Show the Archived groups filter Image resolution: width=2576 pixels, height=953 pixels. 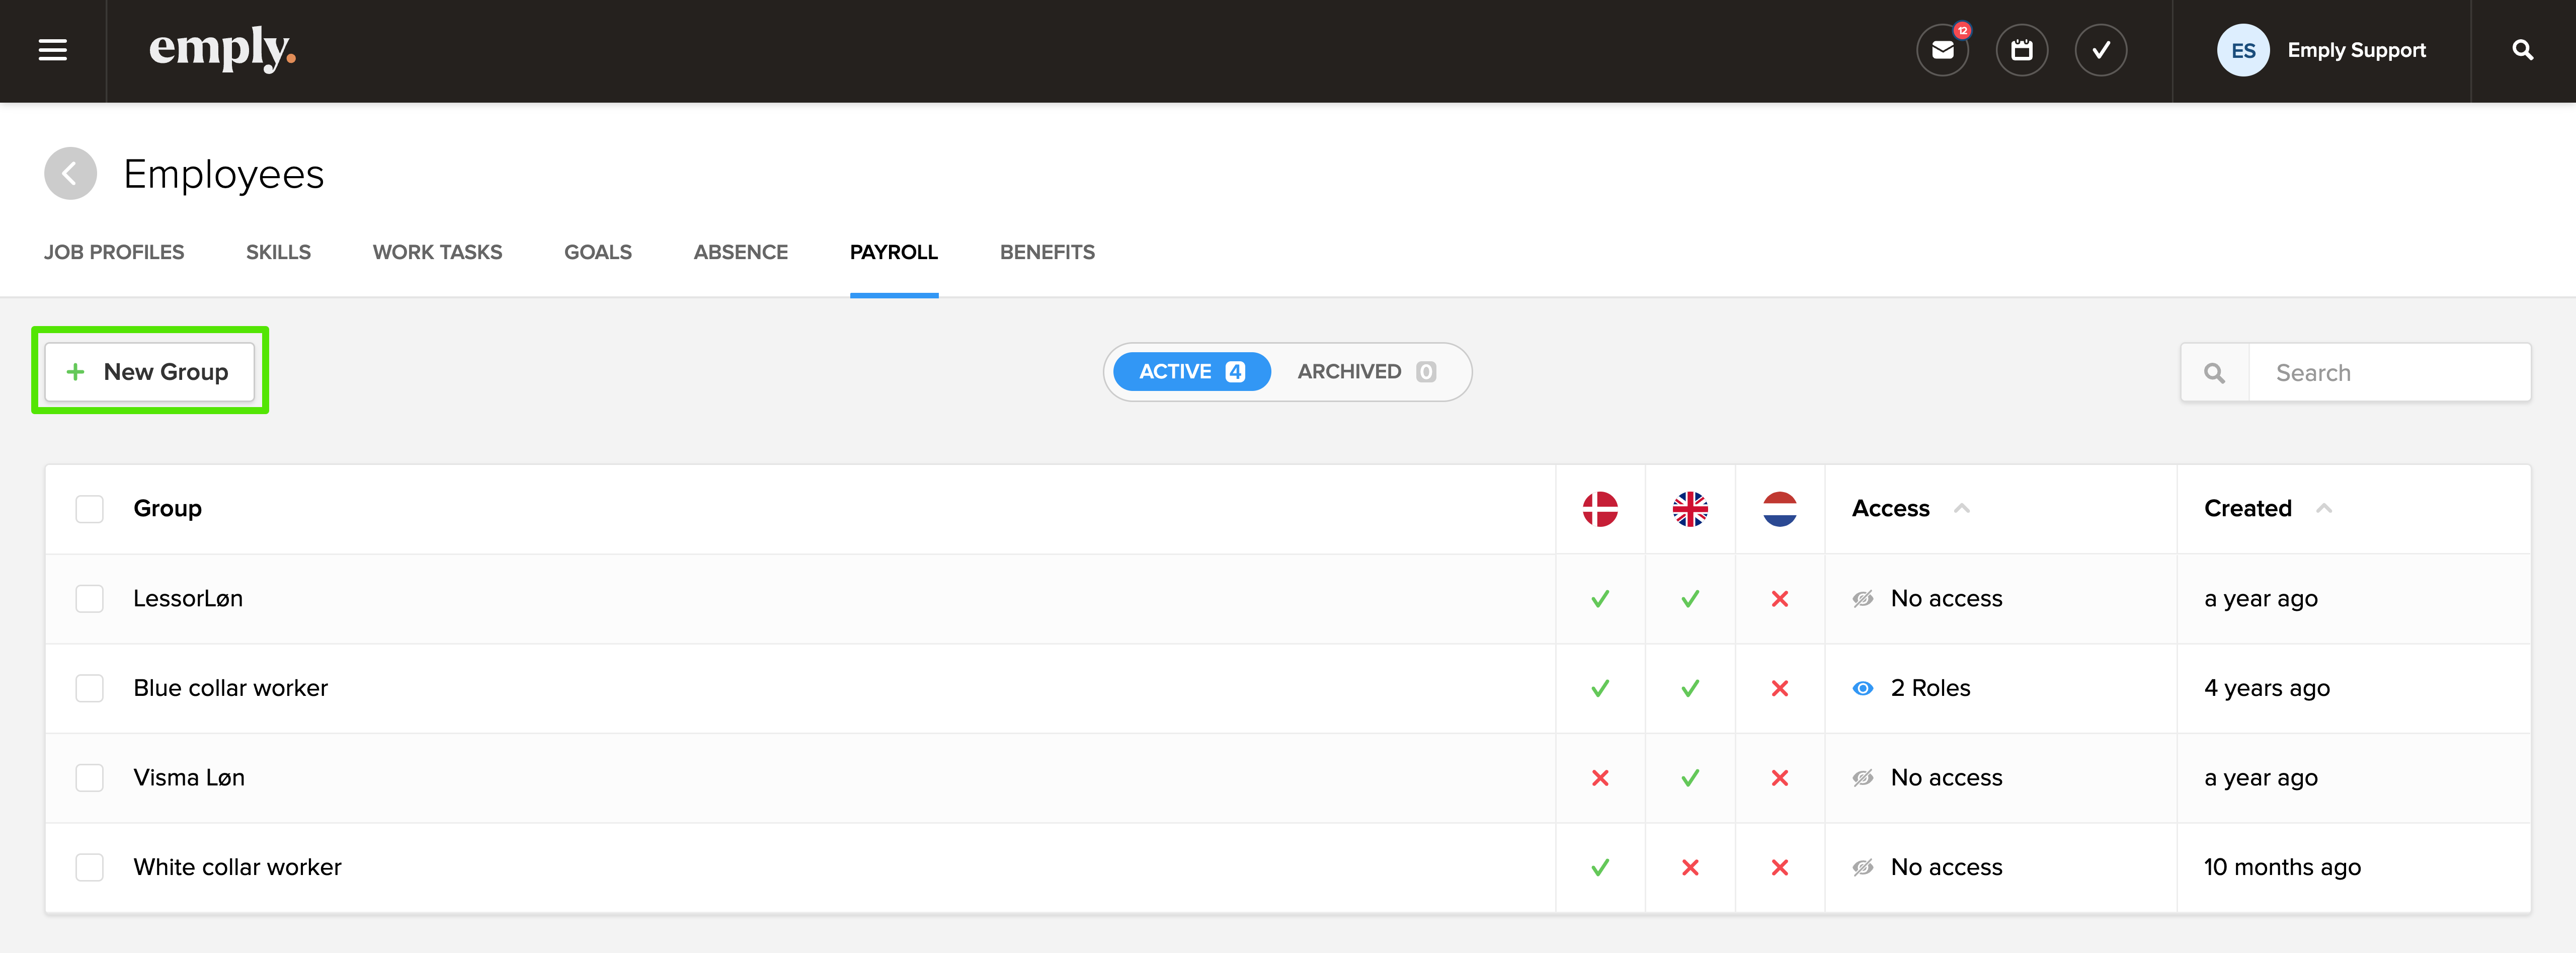[x=1365, y=372]
